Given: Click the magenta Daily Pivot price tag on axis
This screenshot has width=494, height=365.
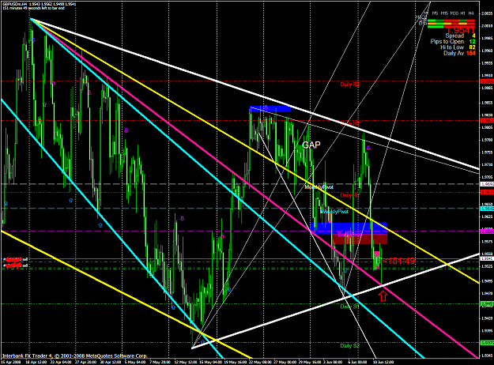Looking at the screenshot, I should (487, 231).
